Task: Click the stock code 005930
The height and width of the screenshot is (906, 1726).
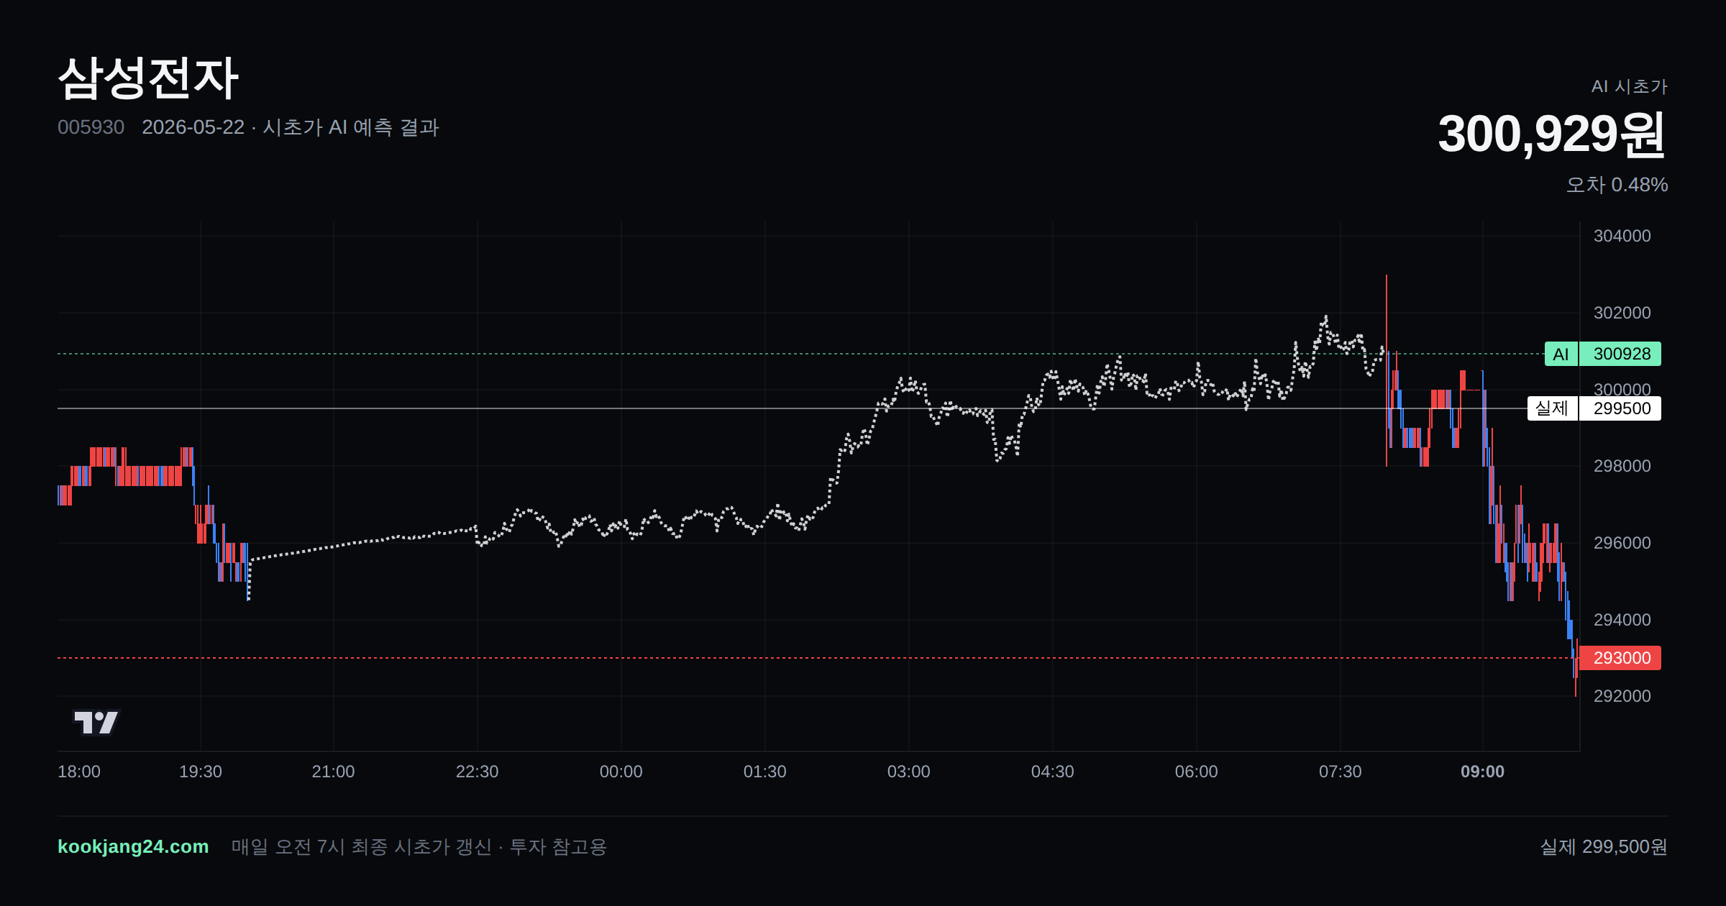Action: 91,127
